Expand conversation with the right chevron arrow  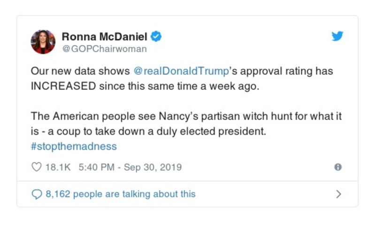point(339,194)
